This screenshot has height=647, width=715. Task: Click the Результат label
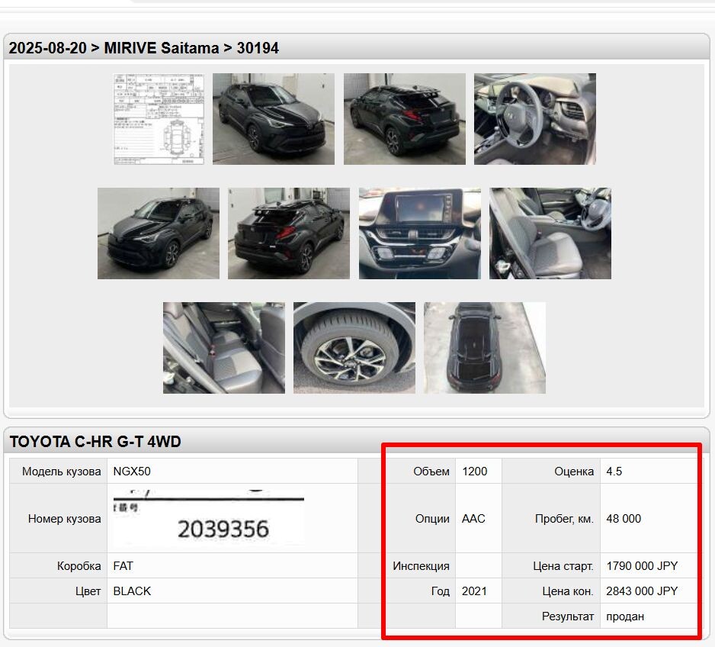pos(568,616)
